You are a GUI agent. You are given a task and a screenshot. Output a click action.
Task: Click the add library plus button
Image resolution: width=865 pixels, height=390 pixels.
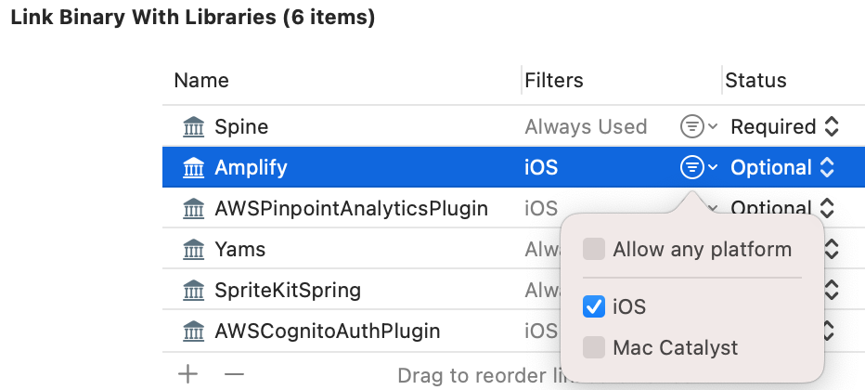pos(188,374)
